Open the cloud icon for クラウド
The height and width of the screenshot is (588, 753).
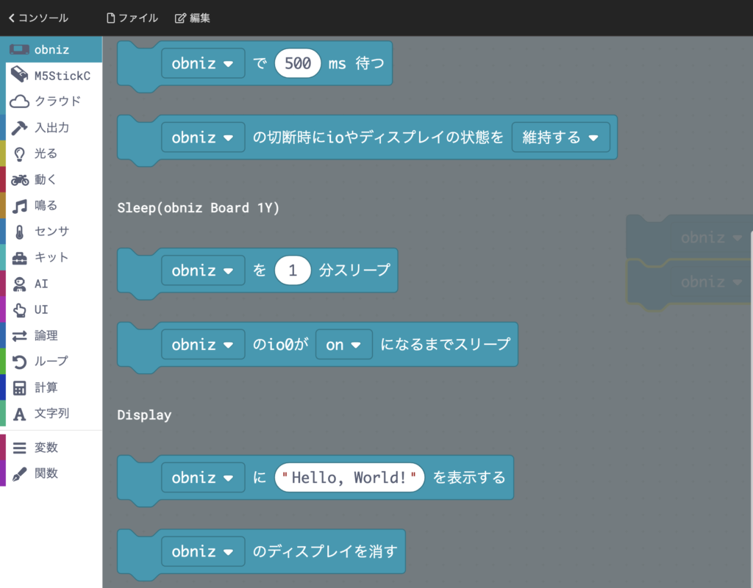point(19,101)
